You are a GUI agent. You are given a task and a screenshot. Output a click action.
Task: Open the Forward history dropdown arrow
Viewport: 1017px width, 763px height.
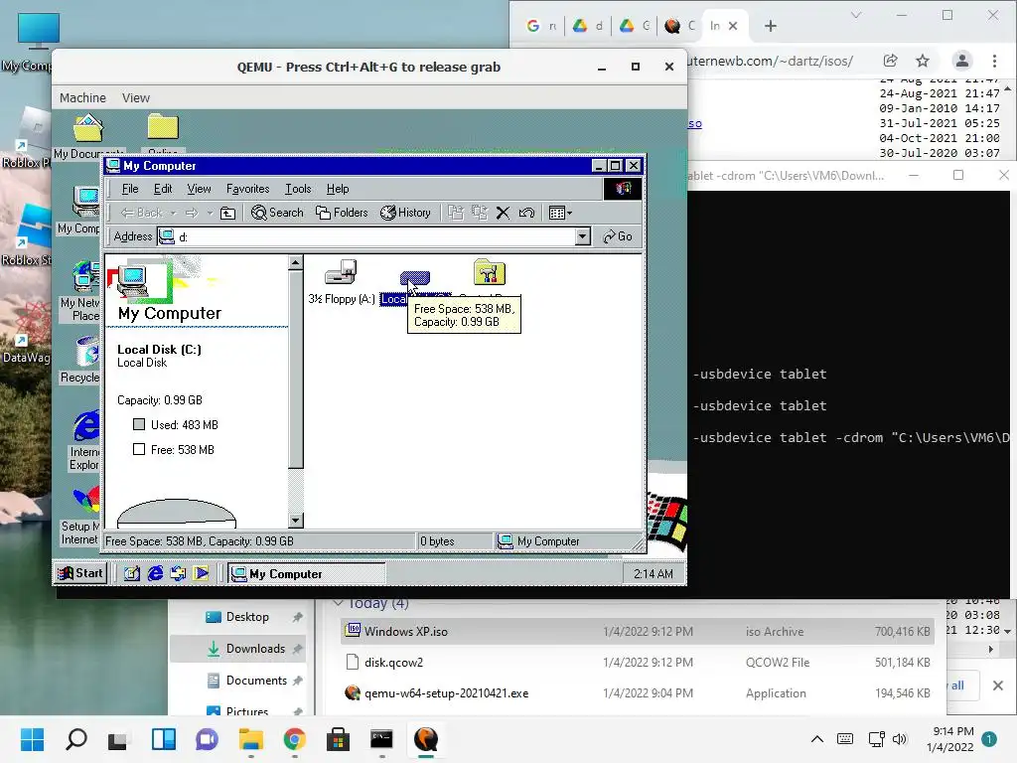[210, 213]
